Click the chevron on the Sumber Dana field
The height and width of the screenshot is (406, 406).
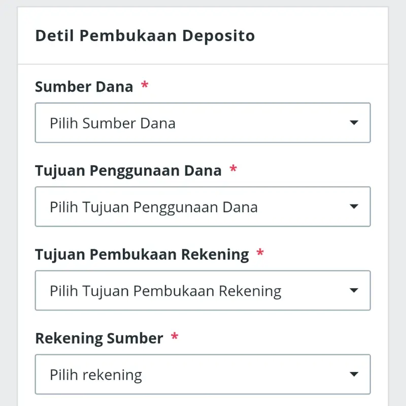[354, 123]
